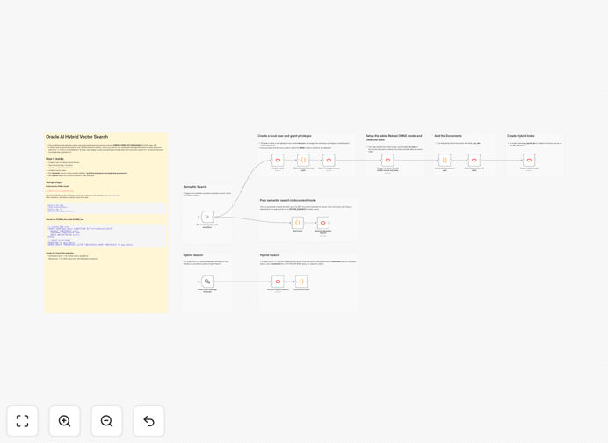
Task: Click first grey code block in yellow note
Action: pos(105,208)
